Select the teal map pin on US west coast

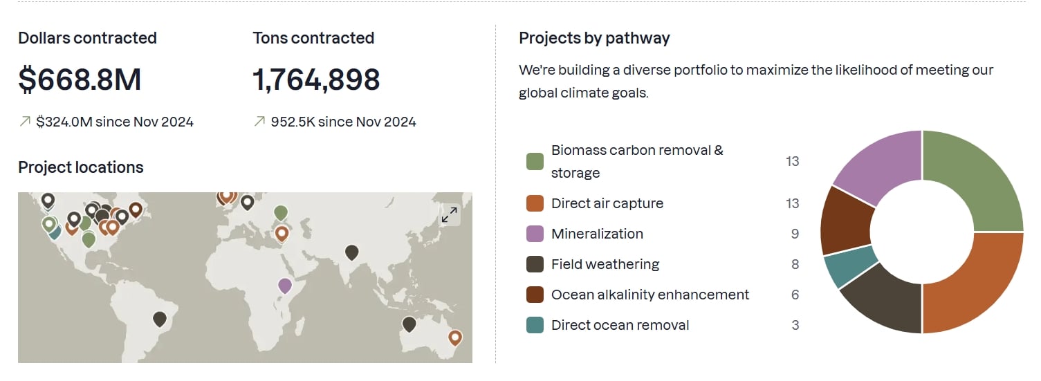tap(55, 232)
